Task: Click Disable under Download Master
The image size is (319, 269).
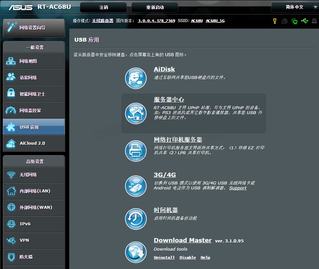Action: [188, 257]
